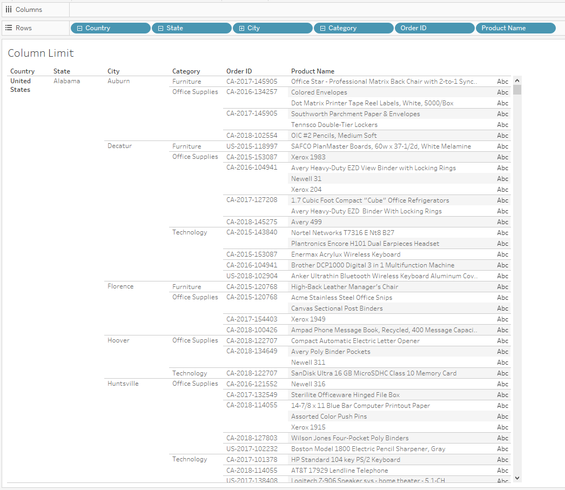Collapse the Category pill minus icon

pyautogui.click(x=323, y=28)
